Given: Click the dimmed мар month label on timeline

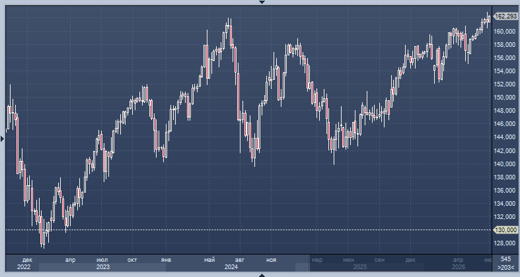Looking at the screenshot, I should [317, 260].
